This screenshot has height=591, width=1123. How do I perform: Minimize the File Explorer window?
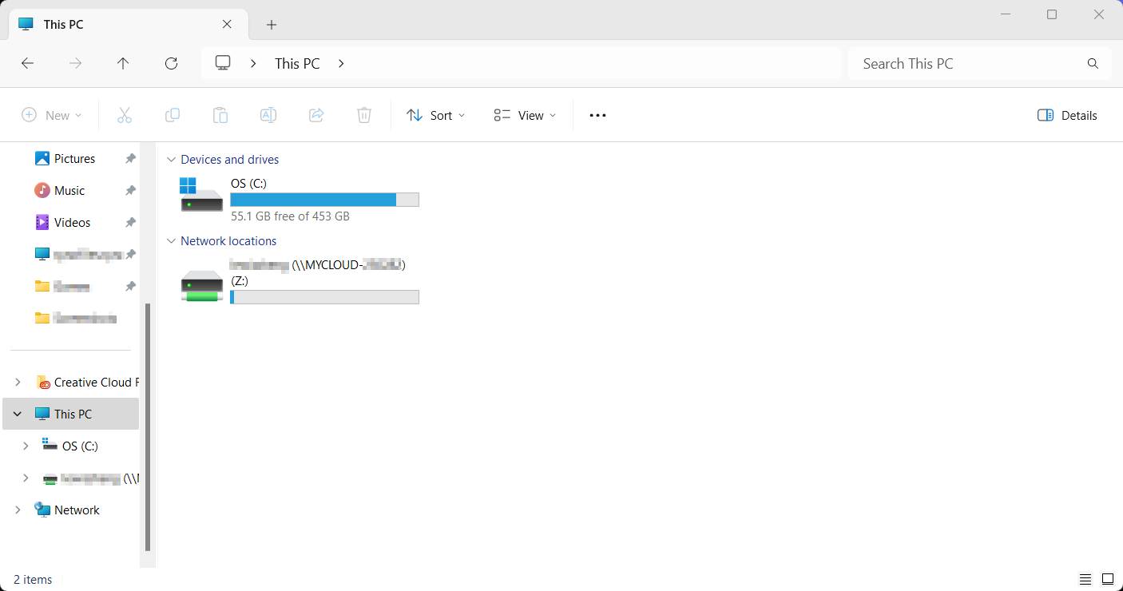[x=1006, y=14]
